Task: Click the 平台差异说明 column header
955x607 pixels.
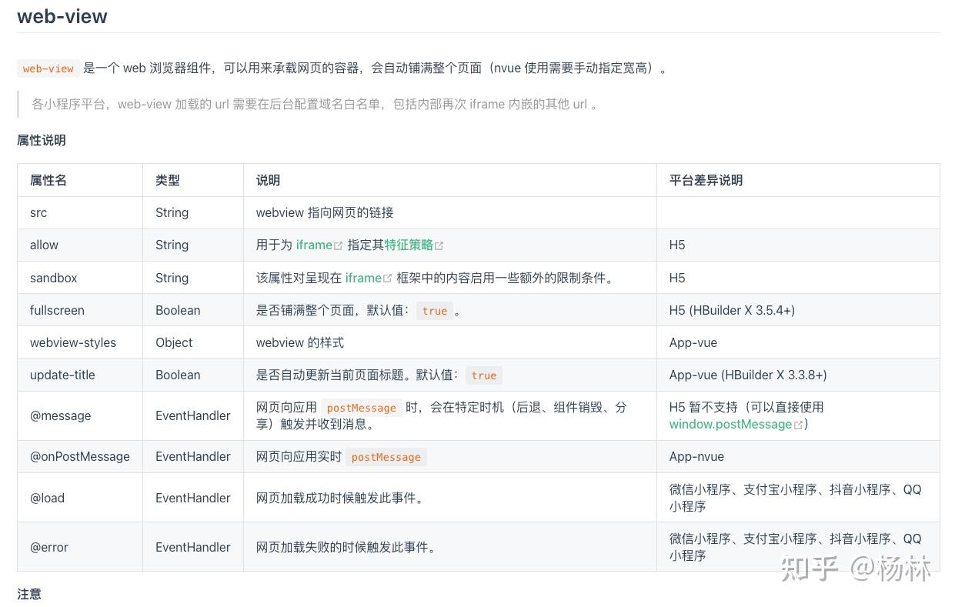Action: (x=706, y=180)
